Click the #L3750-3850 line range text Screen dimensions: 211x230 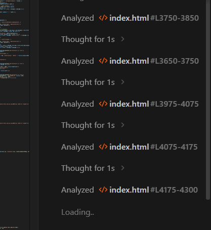(175, 18)
